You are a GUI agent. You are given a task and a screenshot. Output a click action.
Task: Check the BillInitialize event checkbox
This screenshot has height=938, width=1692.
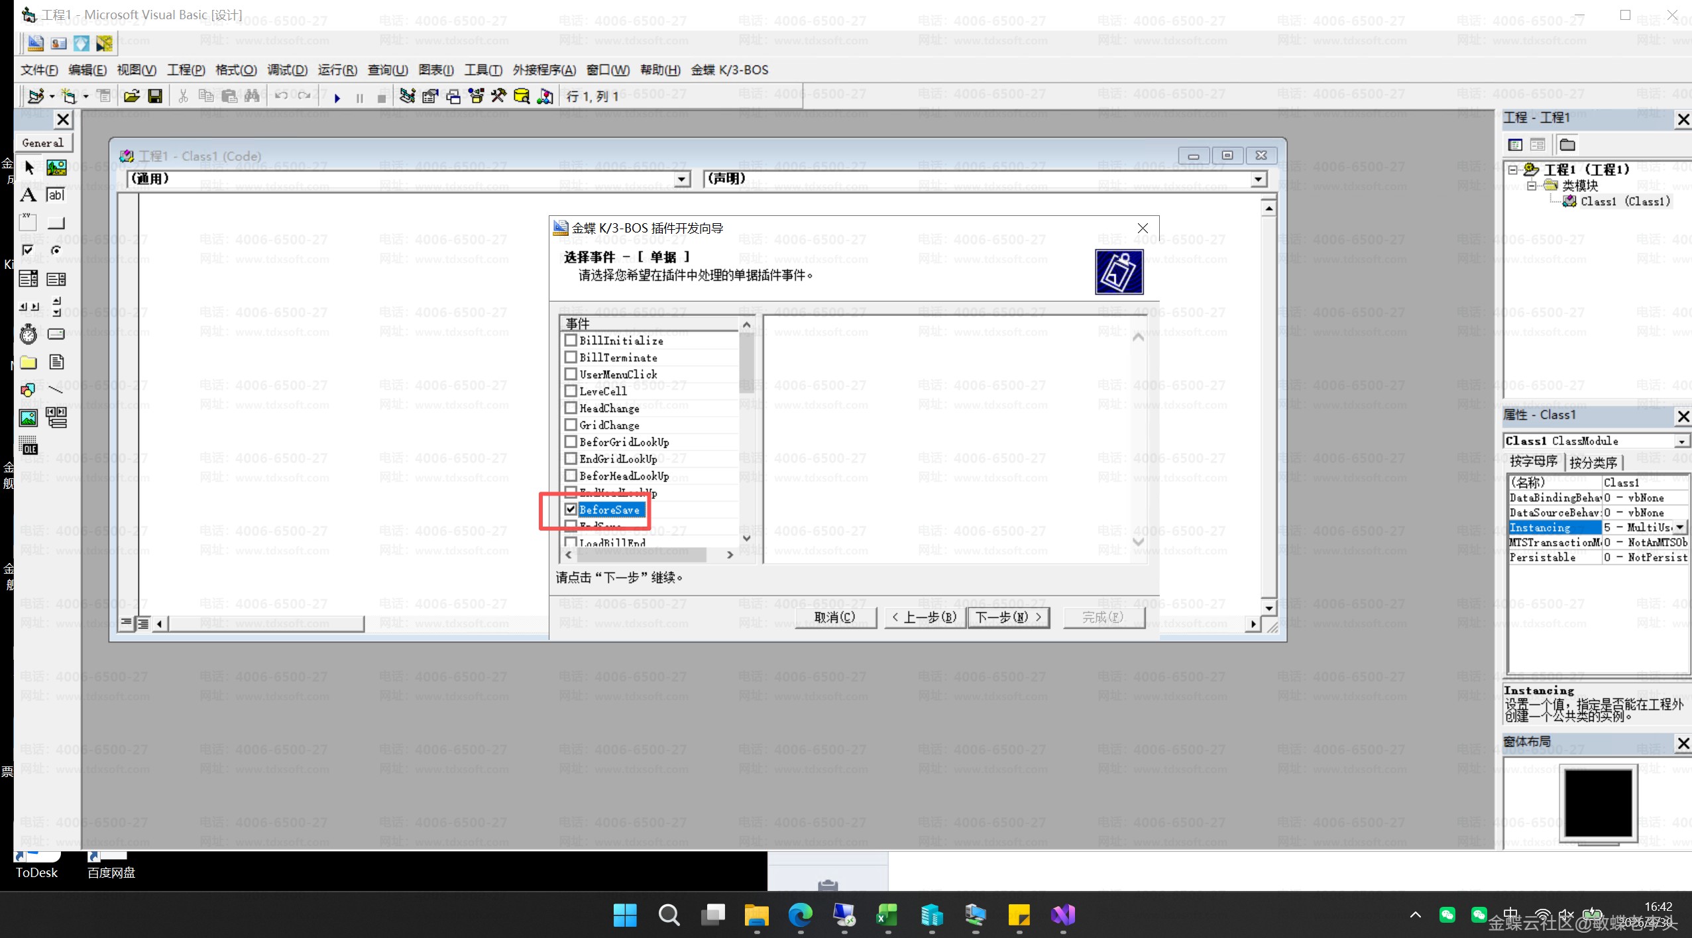click(x=571, y=340)
